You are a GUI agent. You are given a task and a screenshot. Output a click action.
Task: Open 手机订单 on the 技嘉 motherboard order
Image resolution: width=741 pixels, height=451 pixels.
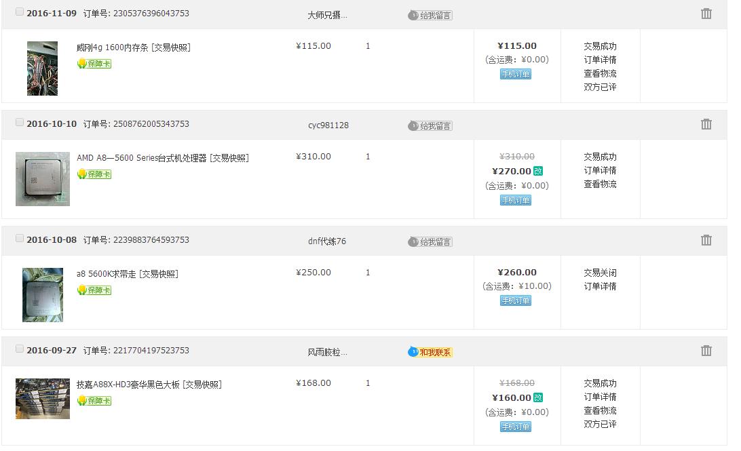click(516, 427)
